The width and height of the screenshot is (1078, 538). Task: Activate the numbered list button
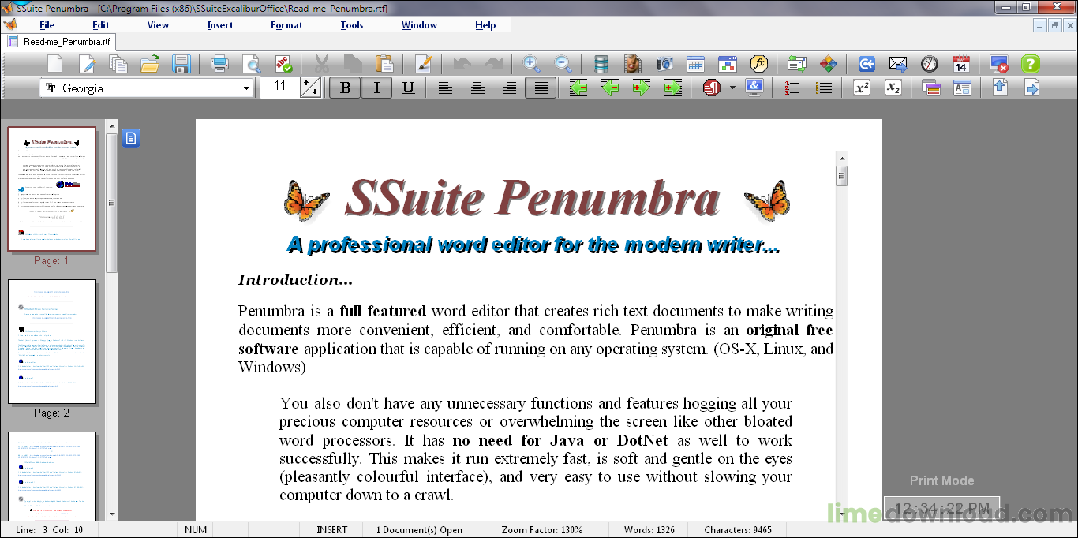click(x=793, y=88)
